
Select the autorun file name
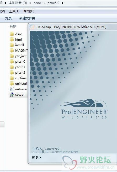[x=21, y=89]
